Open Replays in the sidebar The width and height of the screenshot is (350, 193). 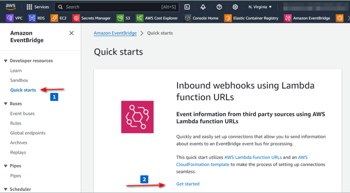coord(18,152)
